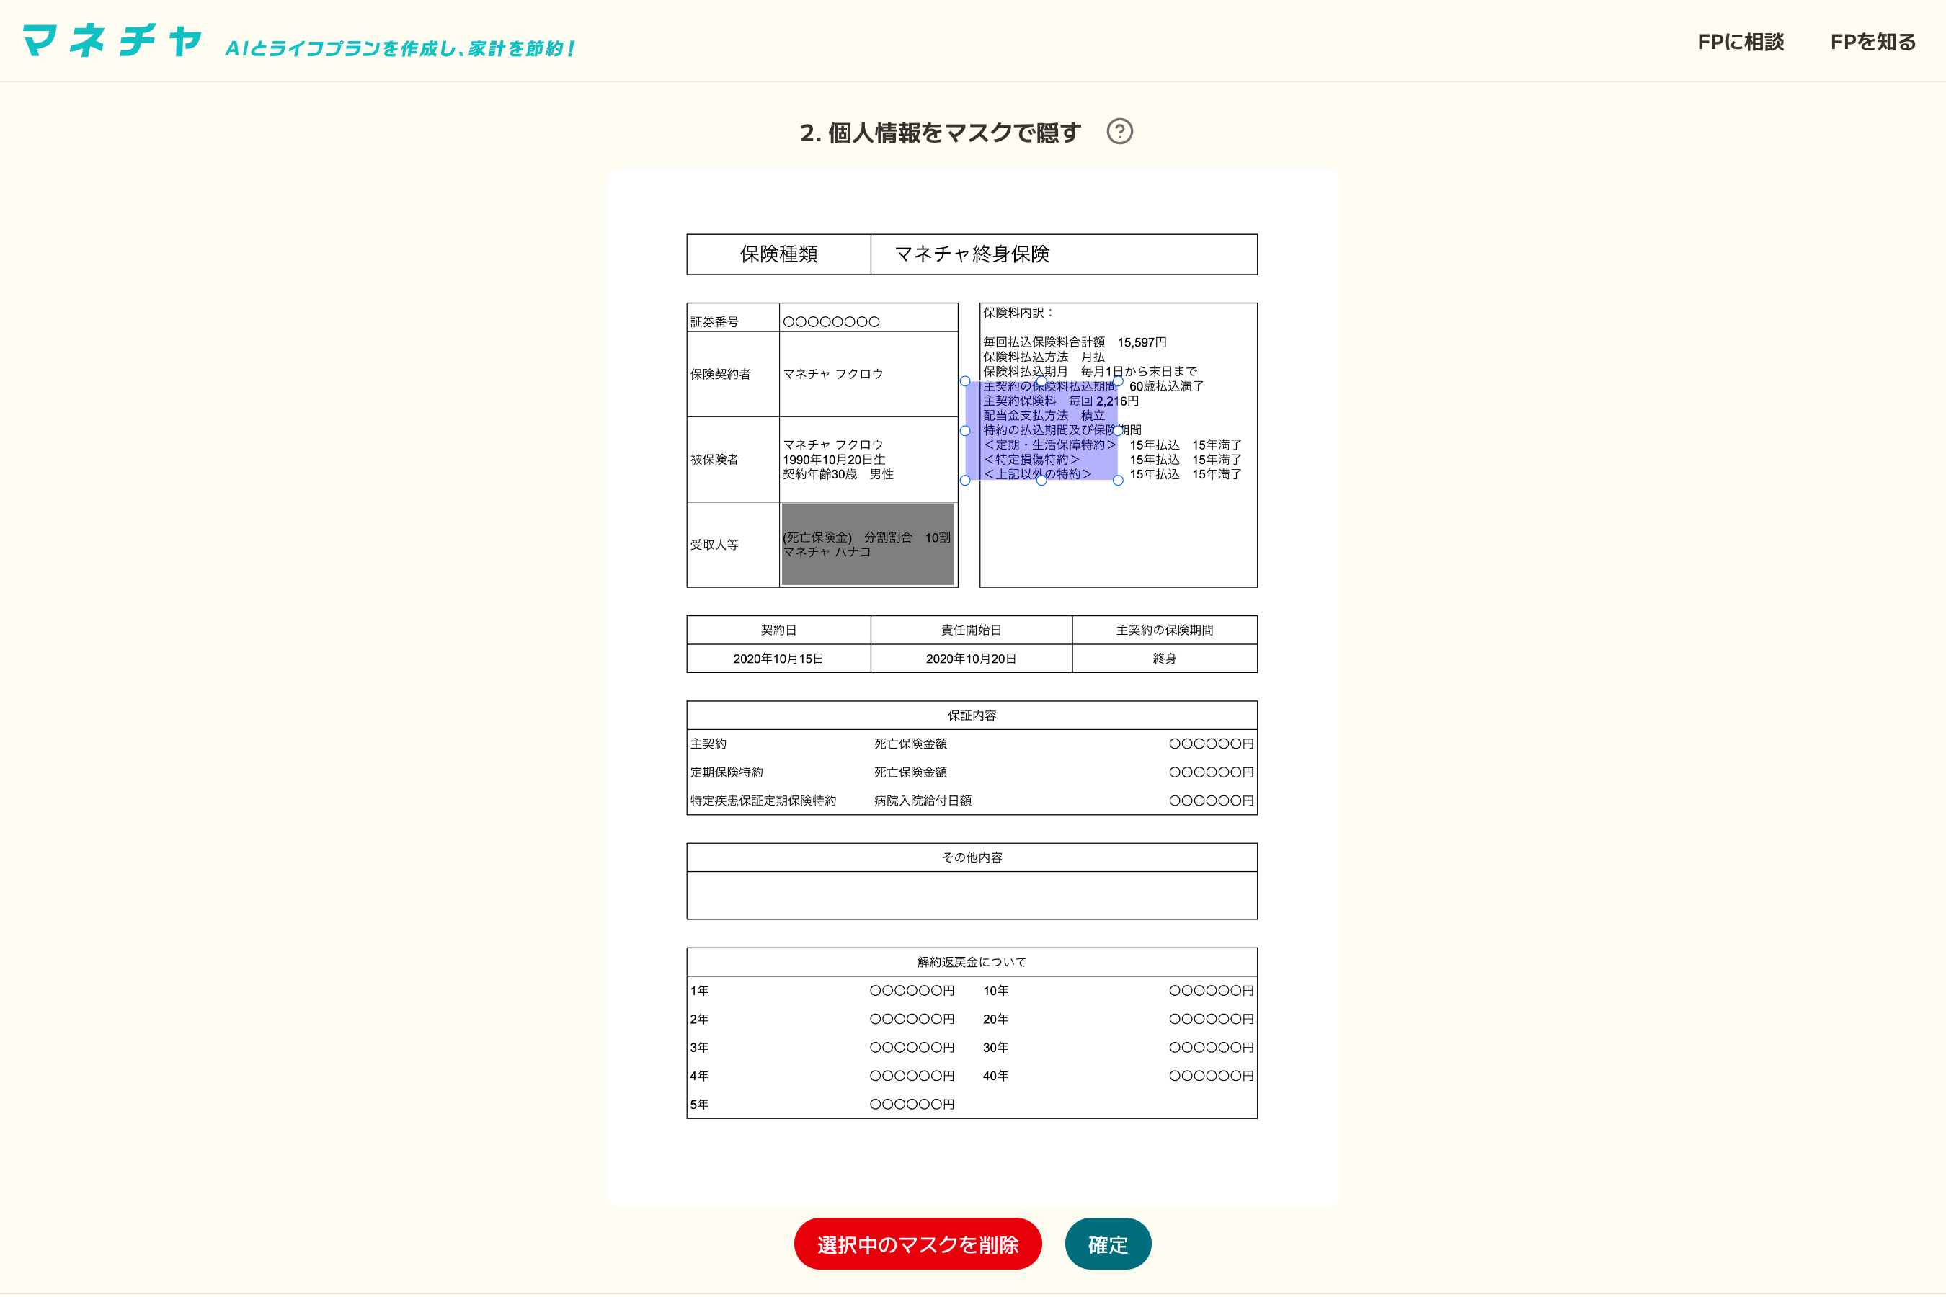Click the マネチヤ logo in the header
The width and height of the screenshot is (1946, 1297).
click(x=112, y=40)
